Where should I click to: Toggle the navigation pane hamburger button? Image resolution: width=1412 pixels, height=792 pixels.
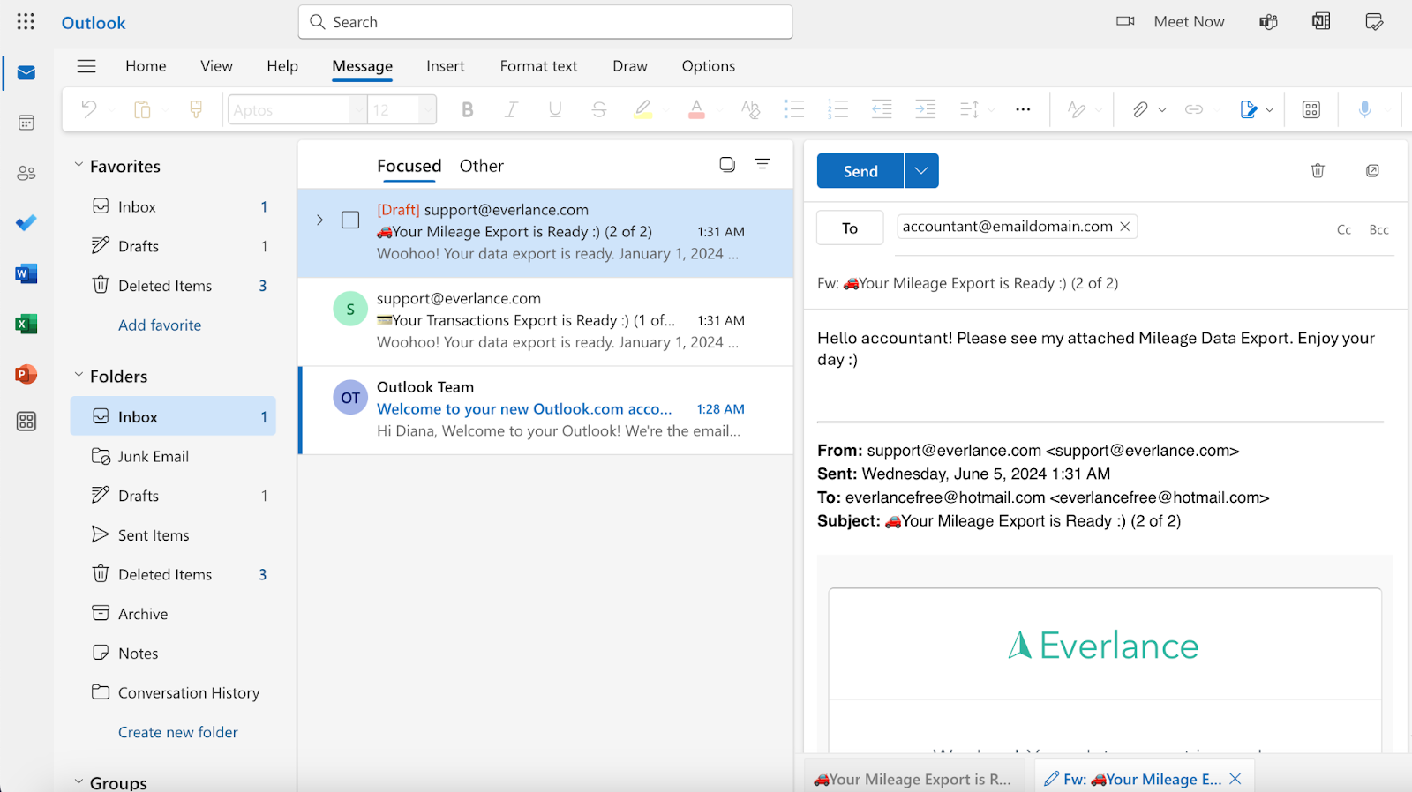(x=86, y=66)
